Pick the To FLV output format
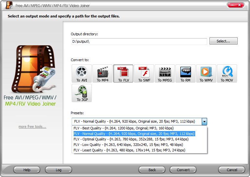 coord(123,73)
